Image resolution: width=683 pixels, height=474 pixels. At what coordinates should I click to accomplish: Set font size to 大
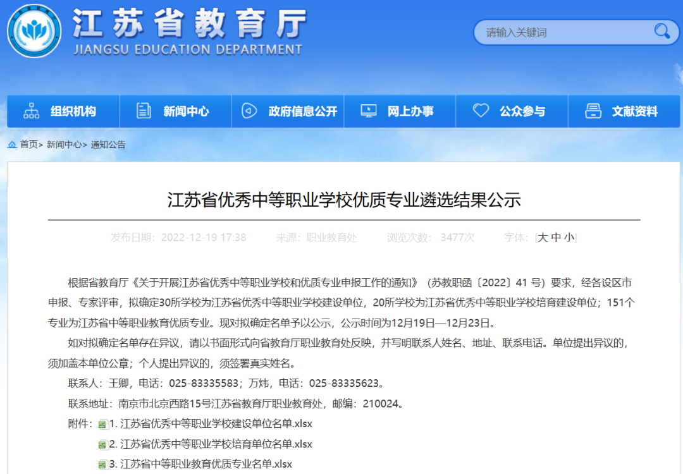tap(543, 237)
